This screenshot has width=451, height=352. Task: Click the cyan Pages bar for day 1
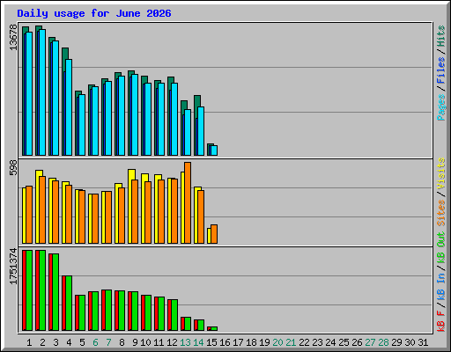(29, 93)
